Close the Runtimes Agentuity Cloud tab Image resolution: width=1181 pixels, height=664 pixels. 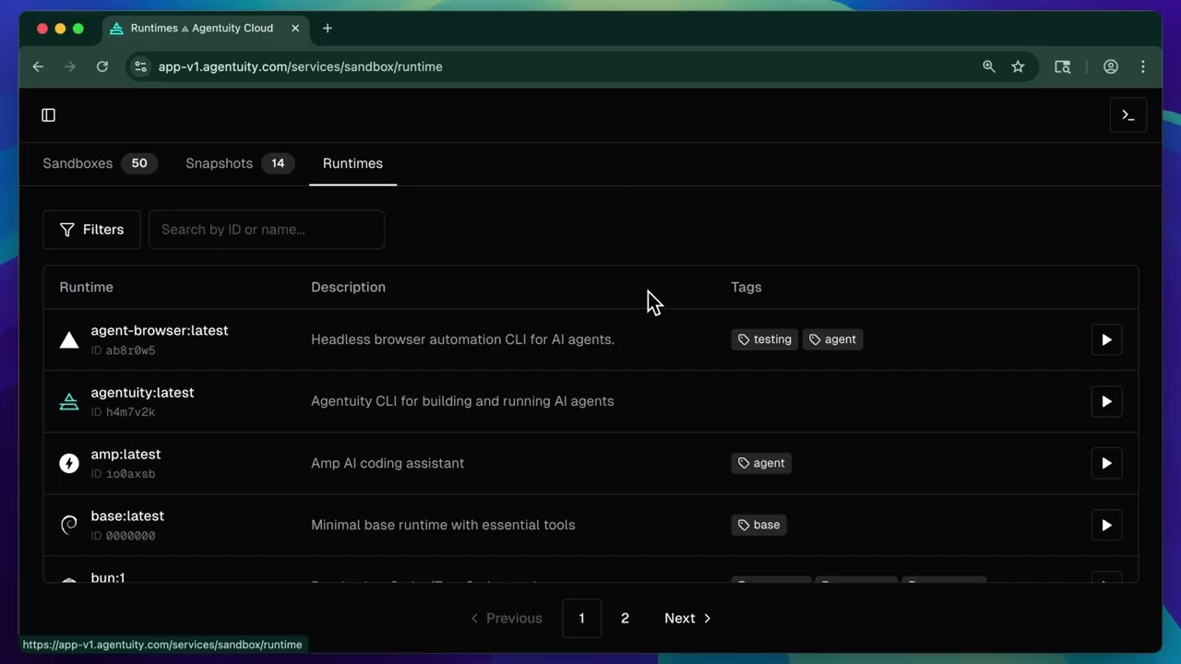click(x=295, y=29)
